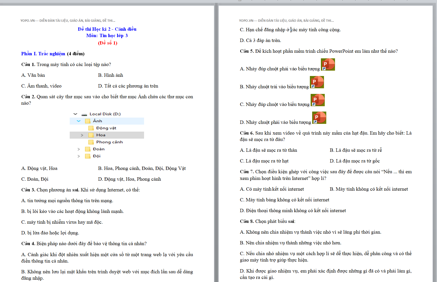This screenshot has width=437, height=282.
Task: Expand the Đoàn folder arrow
Action: tap(79, 149)
